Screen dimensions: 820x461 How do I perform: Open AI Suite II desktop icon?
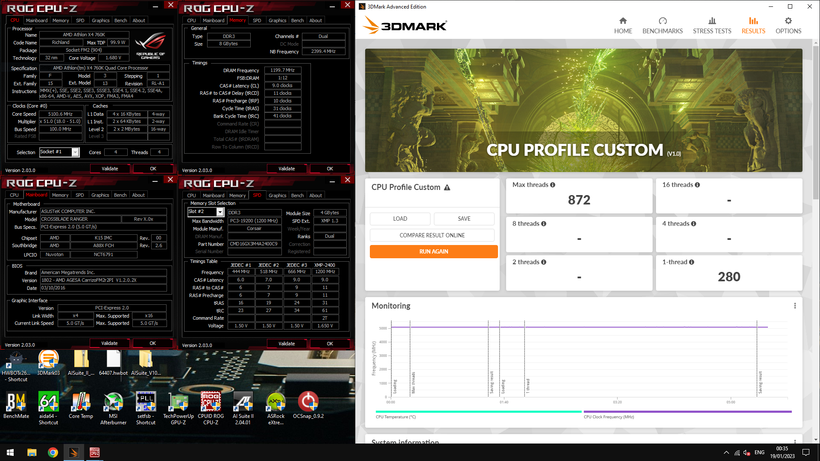(x=243, y=408)
